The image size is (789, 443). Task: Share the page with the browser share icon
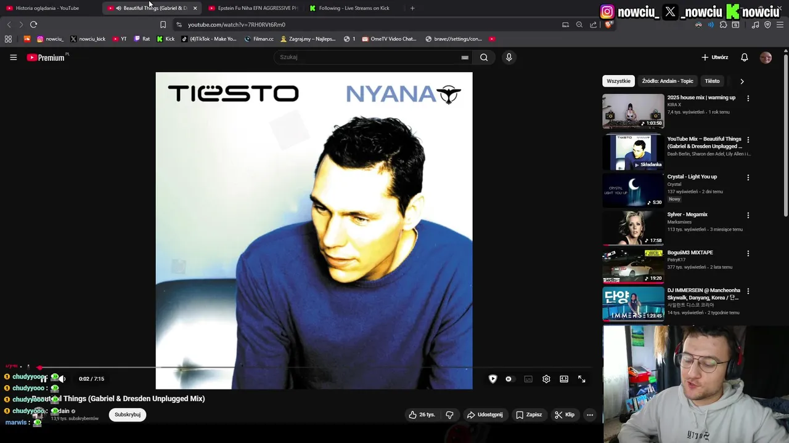[593, 25]
